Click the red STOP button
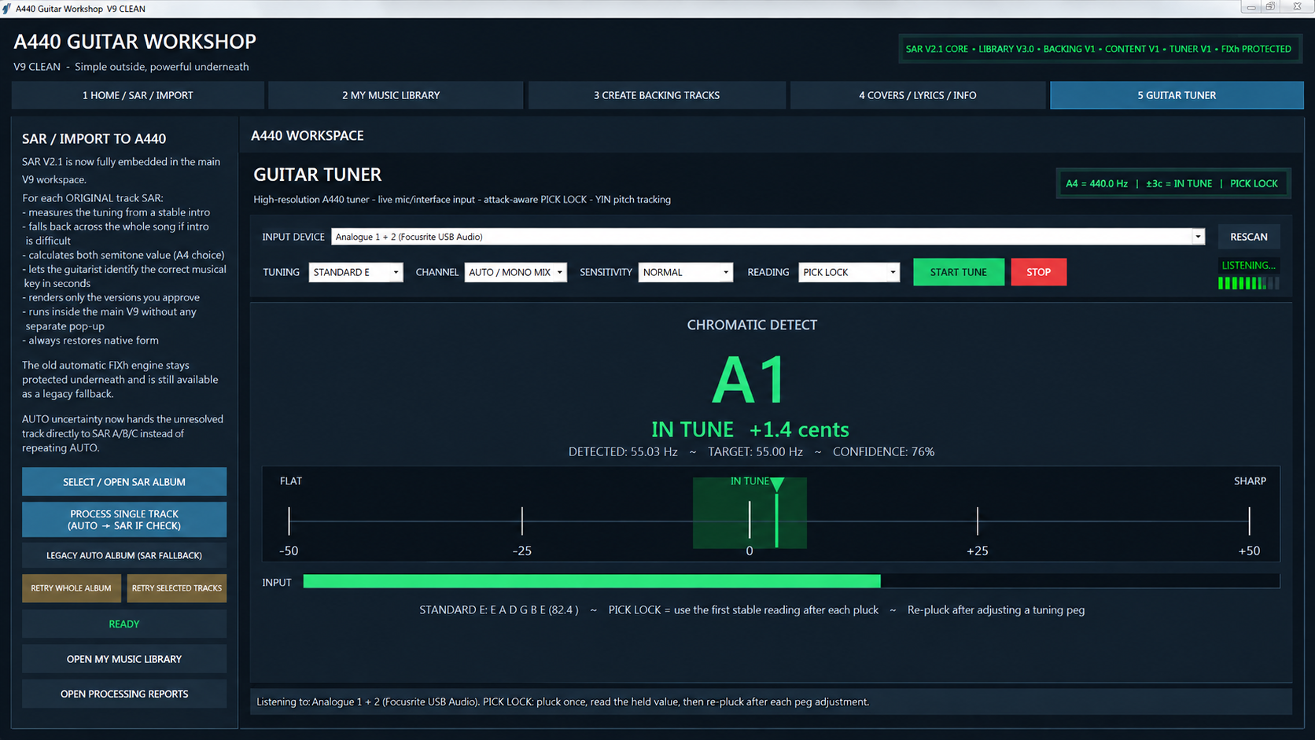Image resolution: width=1315 pixels, height=740 pixels. pos(1038,272)
